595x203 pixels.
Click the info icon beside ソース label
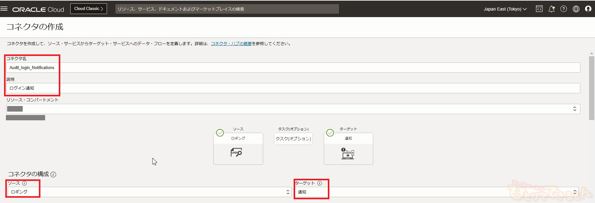click(x=25, y=183)
